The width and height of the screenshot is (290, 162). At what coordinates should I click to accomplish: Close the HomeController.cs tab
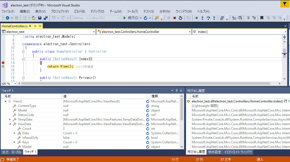(40, 26)
